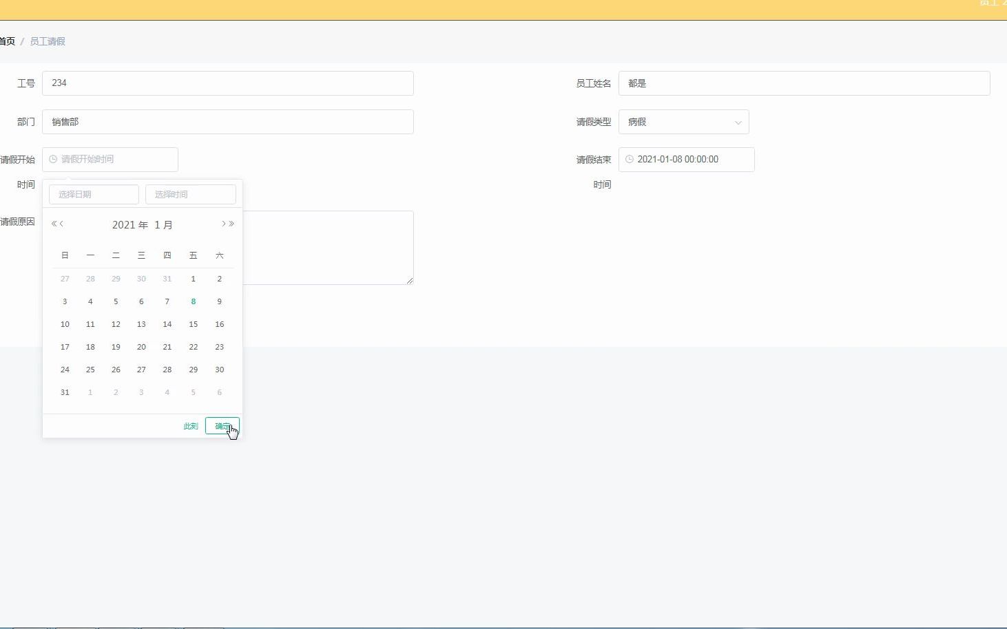
Task: Go to next year in calendar
Action: point(231,224)
